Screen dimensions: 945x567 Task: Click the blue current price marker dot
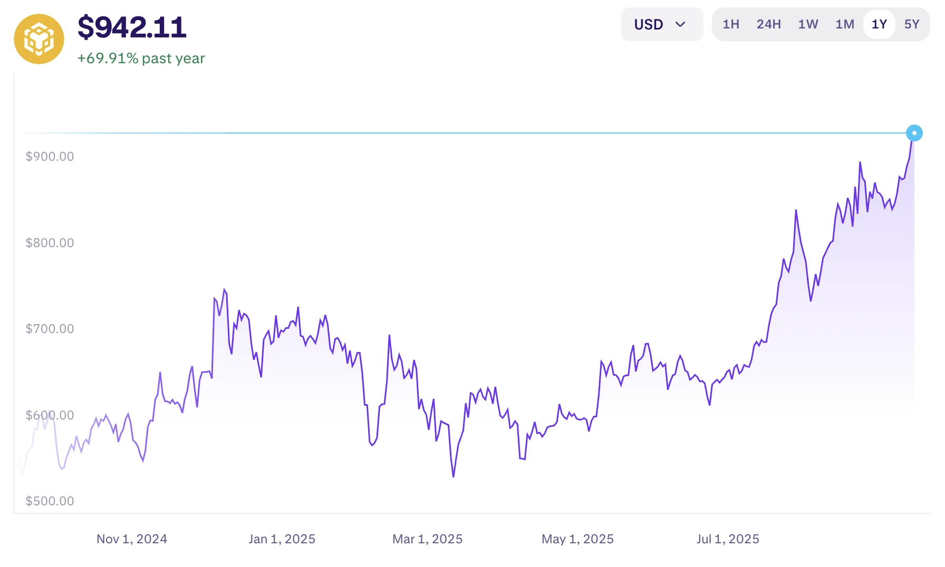click(914, 133)
